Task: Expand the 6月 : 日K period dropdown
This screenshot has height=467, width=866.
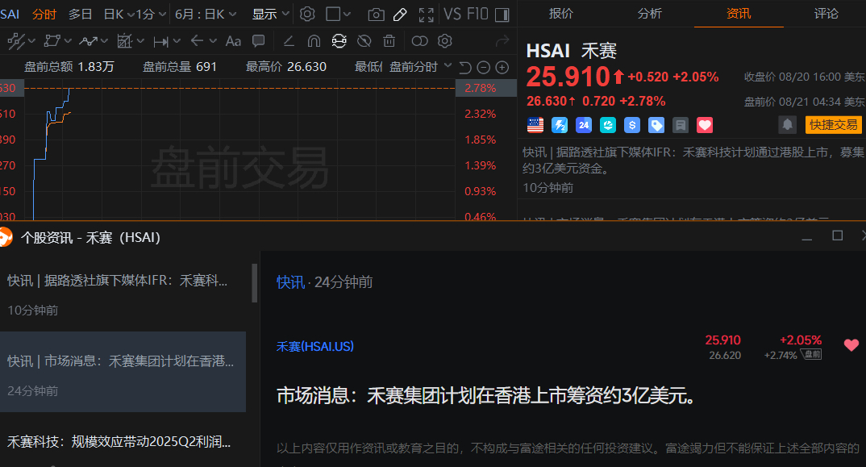Action: [x=206, y=14]
